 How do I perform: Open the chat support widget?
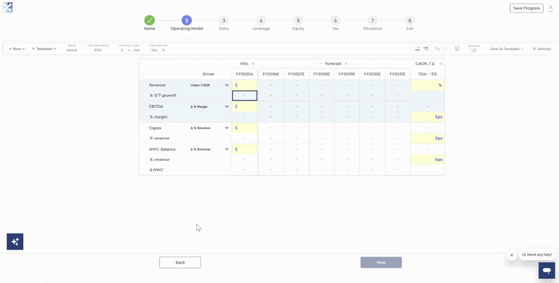[546, 271]
